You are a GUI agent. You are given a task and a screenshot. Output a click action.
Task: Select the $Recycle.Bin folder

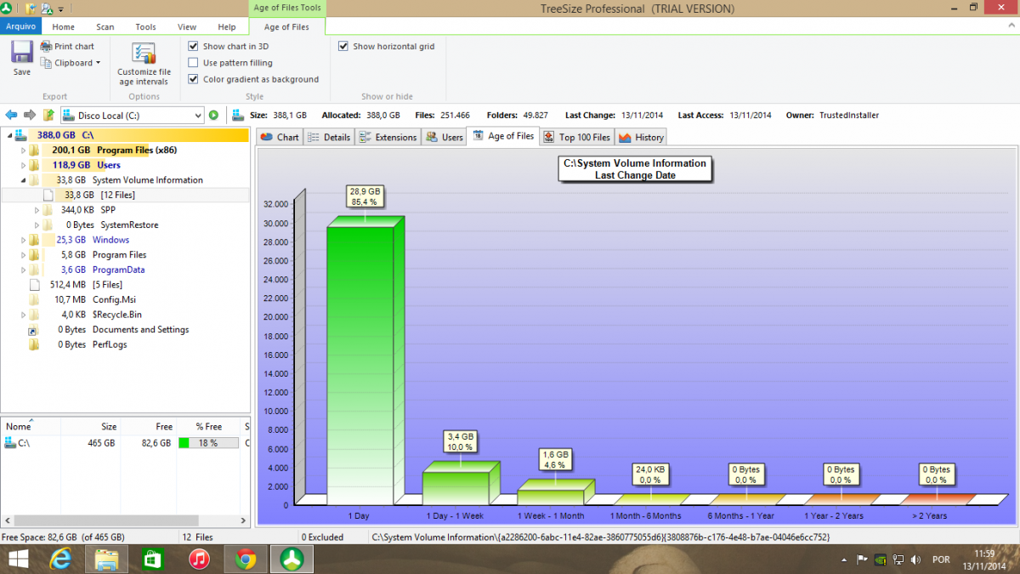(x=117, y=315)
